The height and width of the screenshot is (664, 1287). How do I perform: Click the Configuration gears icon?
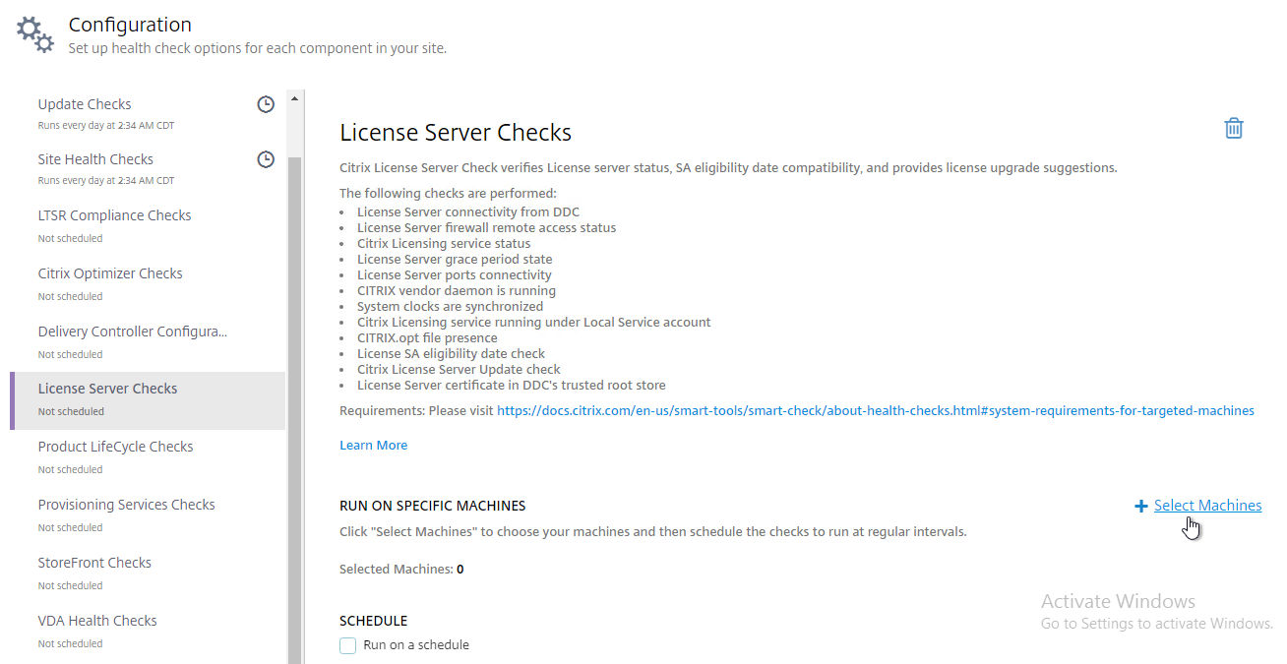tap(35, 34)
